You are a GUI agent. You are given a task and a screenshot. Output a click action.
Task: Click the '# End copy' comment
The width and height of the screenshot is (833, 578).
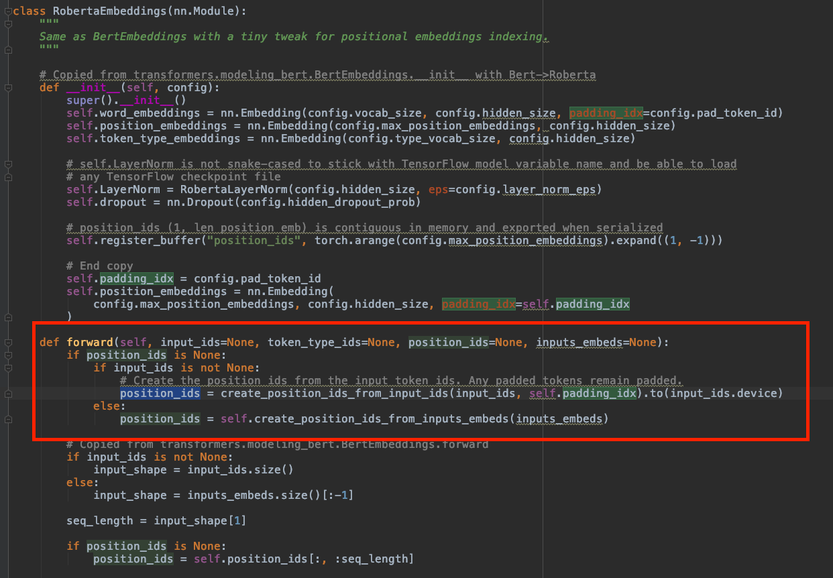point(100,266)
